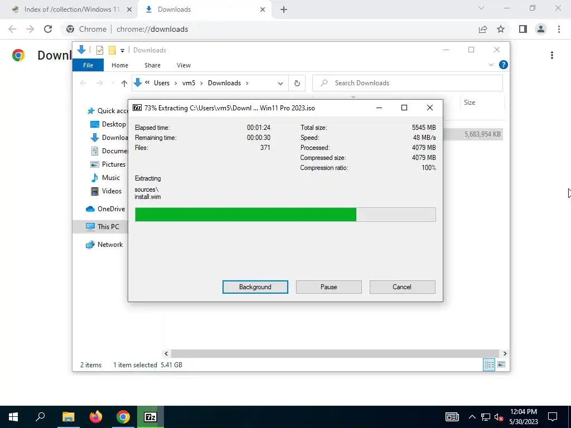This screenshot has width=571, height=428.
Task: Open Customize Quick Access Toolbar dropdown
Action: (122, 51)
